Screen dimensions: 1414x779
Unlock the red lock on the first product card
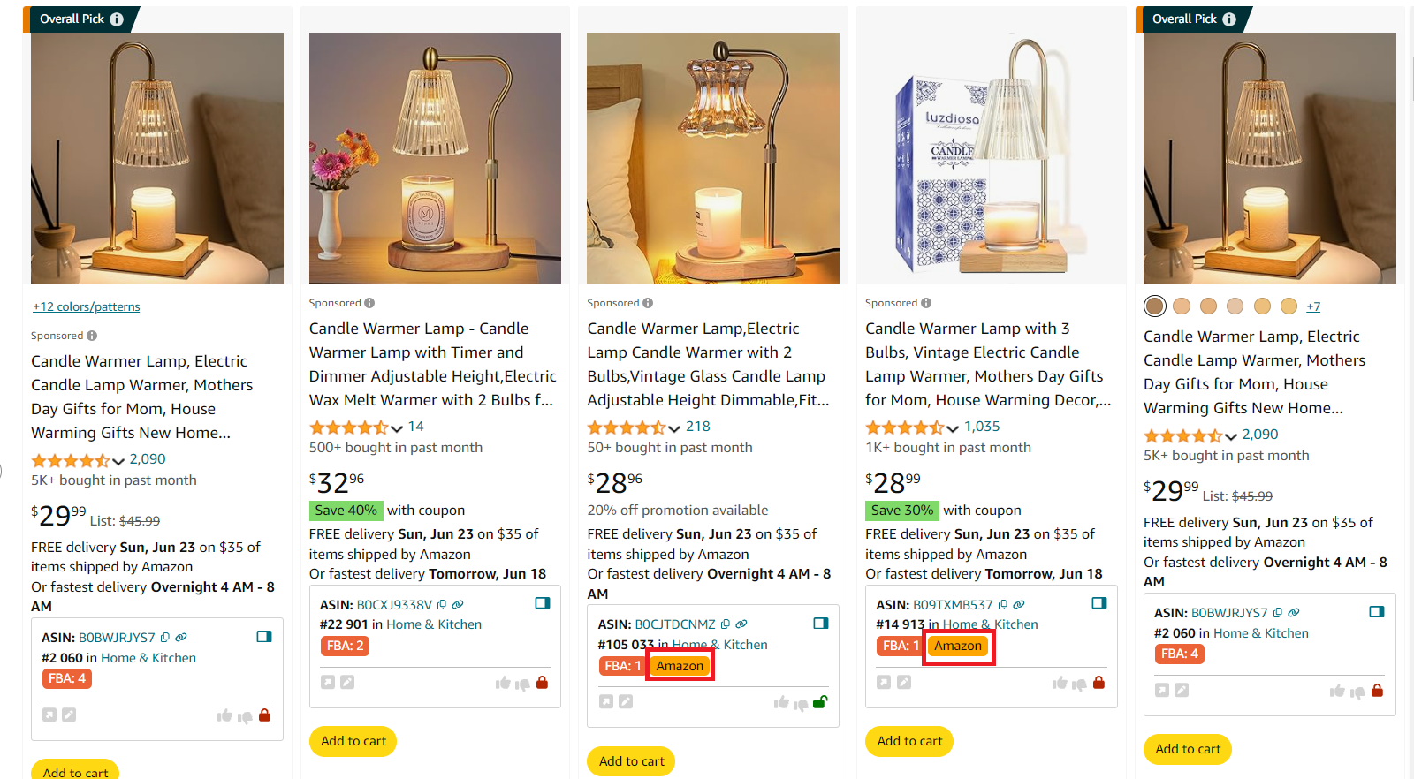[266, 715]
